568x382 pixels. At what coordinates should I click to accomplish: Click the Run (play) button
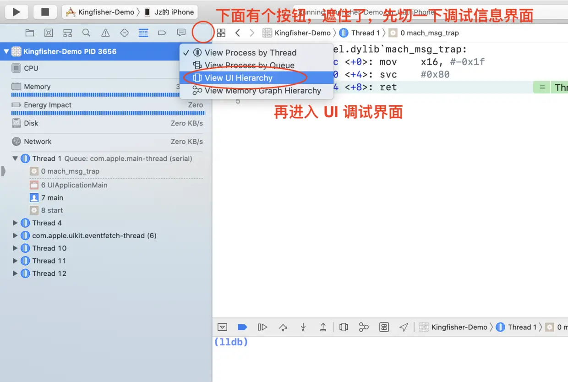[16, 12]
